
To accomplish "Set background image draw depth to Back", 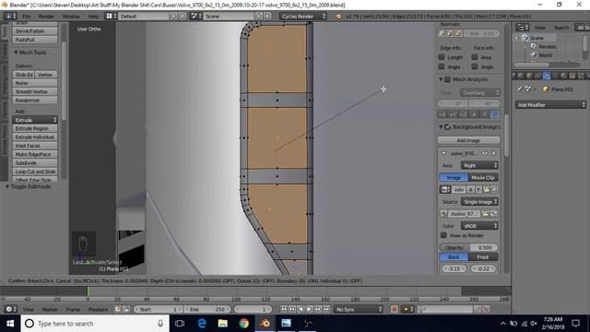I will click(454, 257).
